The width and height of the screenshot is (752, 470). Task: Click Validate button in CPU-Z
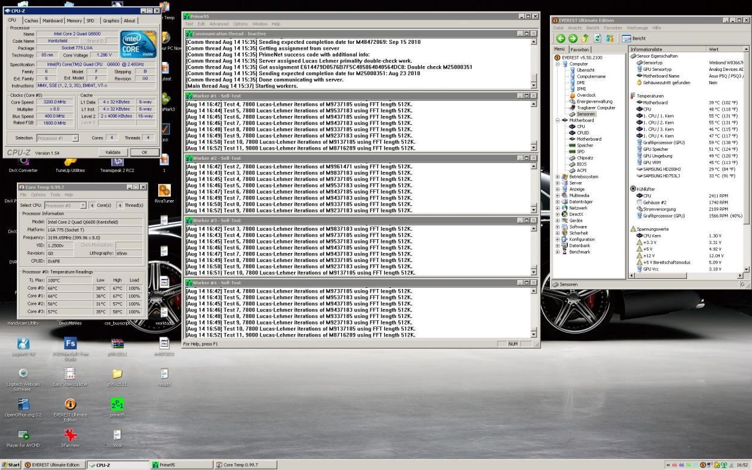(112, 153)
